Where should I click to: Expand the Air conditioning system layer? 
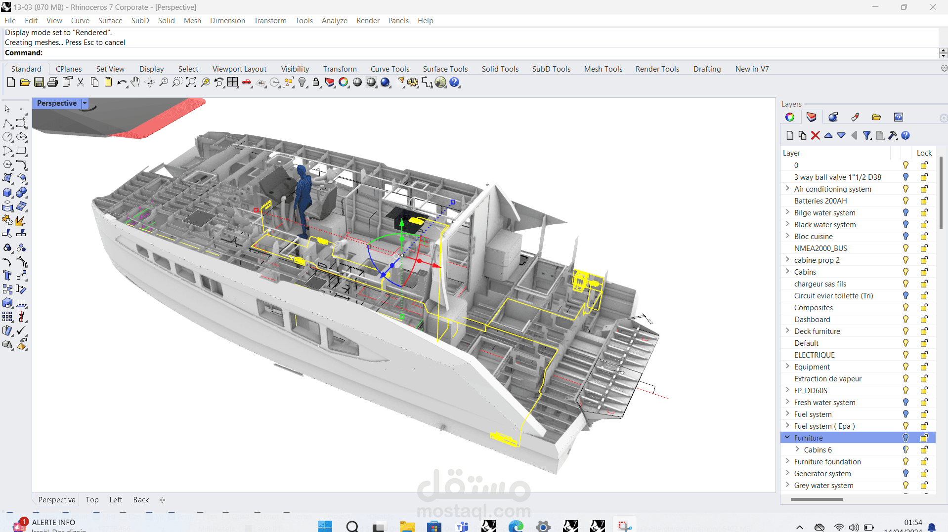787,189
